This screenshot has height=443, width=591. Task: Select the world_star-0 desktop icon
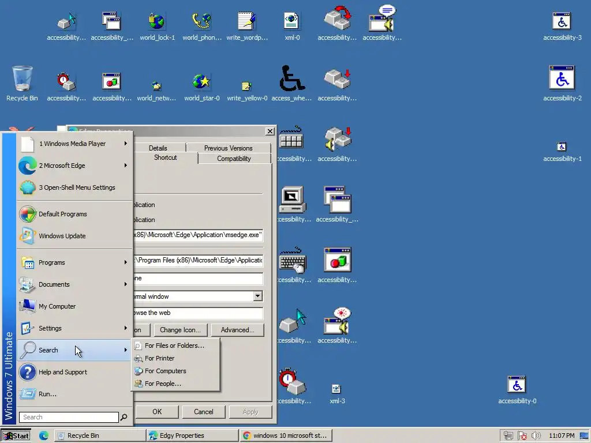(201, 88)
